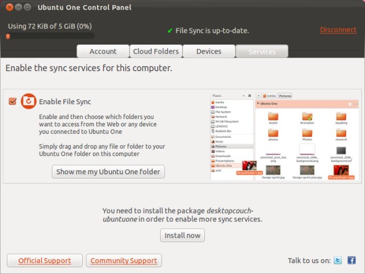Toggle the Enable File Sync checkbox
Viewport: 365px width, 274px height.
click(x=13, y=101)
